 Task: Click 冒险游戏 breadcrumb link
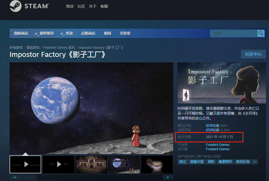(x=33, y=48)
